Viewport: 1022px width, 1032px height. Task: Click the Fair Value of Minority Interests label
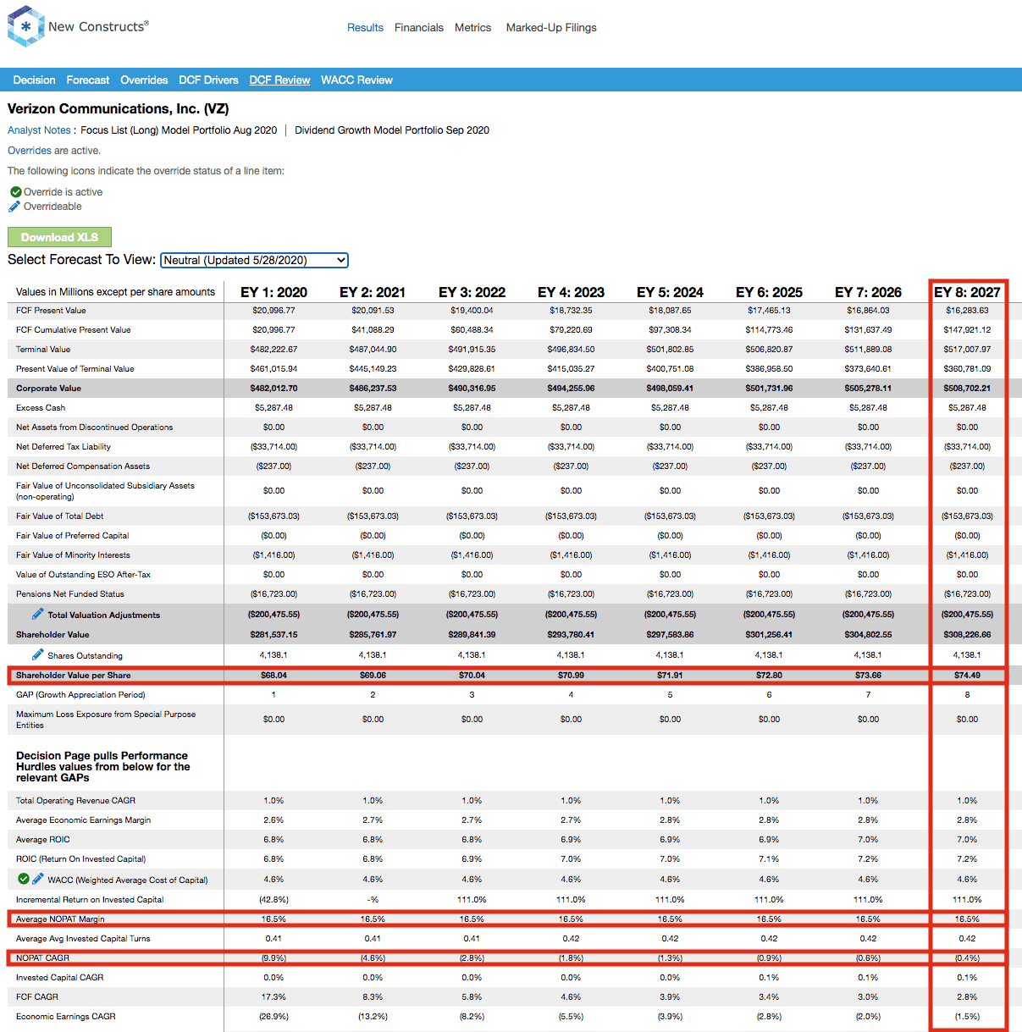pos(73,555)
